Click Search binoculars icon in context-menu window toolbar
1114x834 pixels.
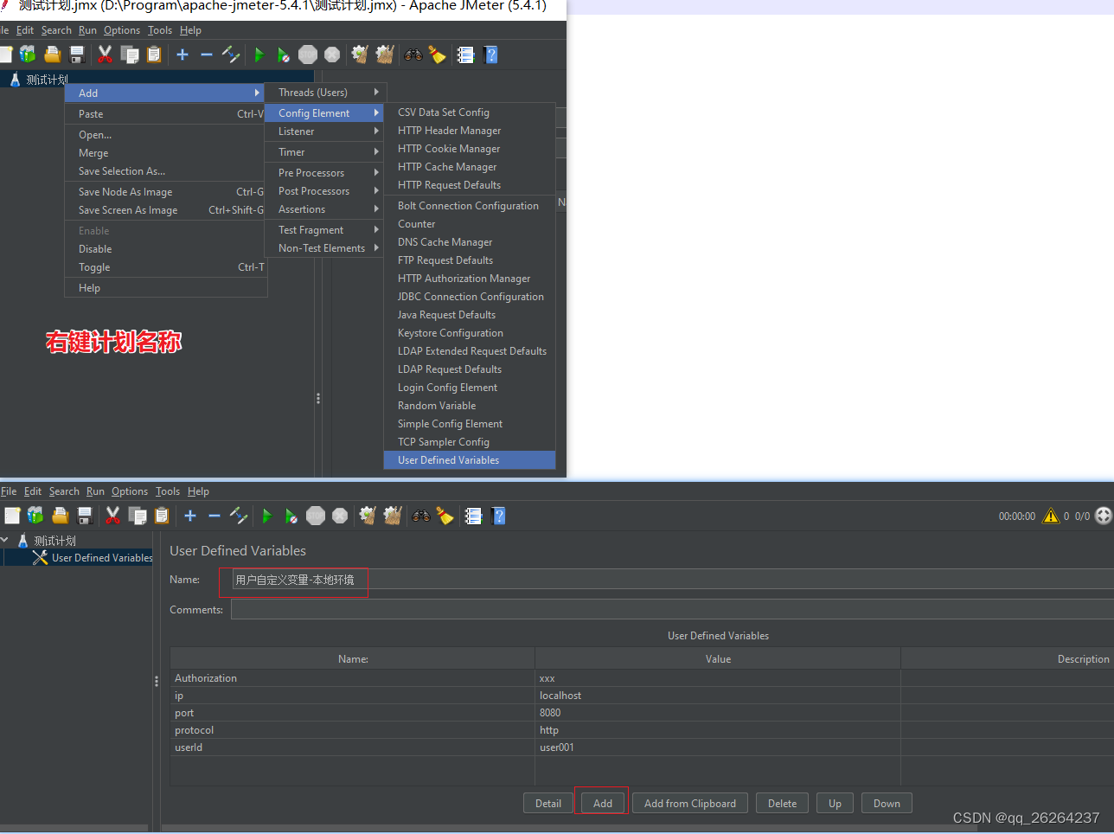413,55
